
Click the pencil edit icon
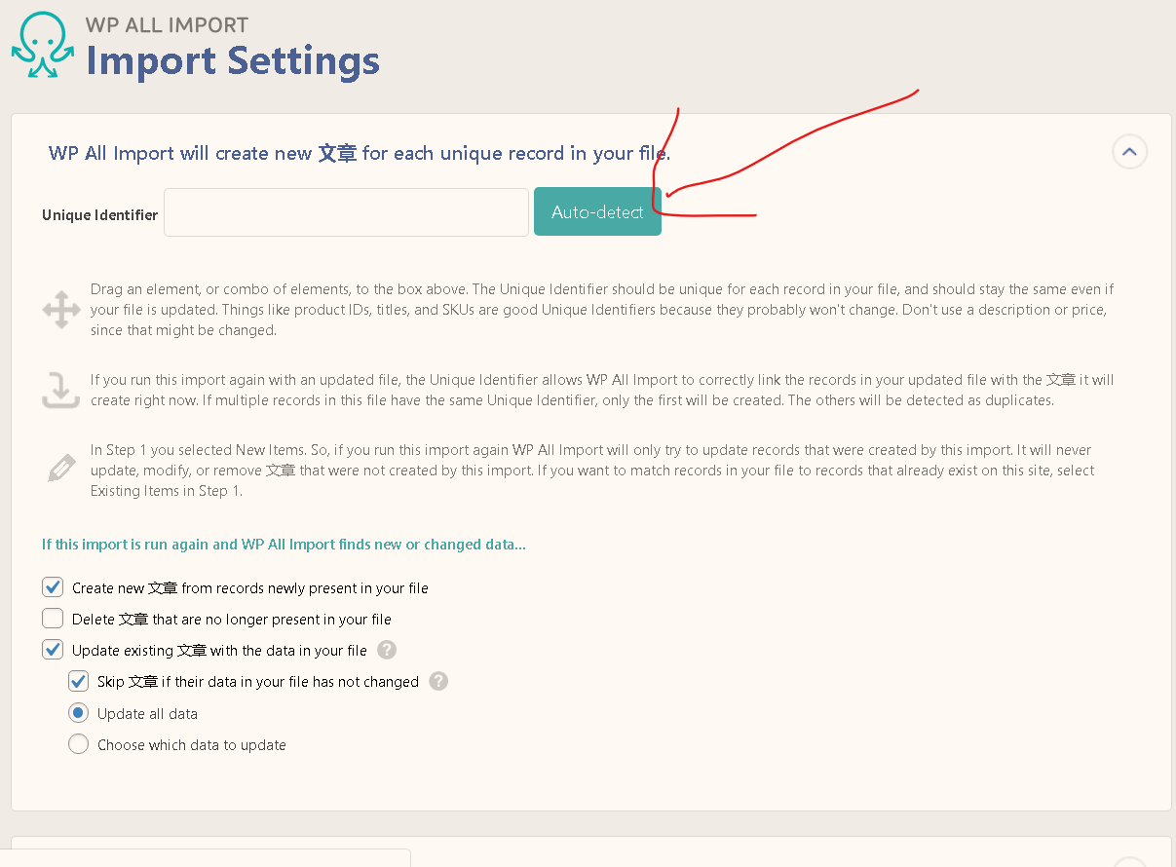[61, 469]
